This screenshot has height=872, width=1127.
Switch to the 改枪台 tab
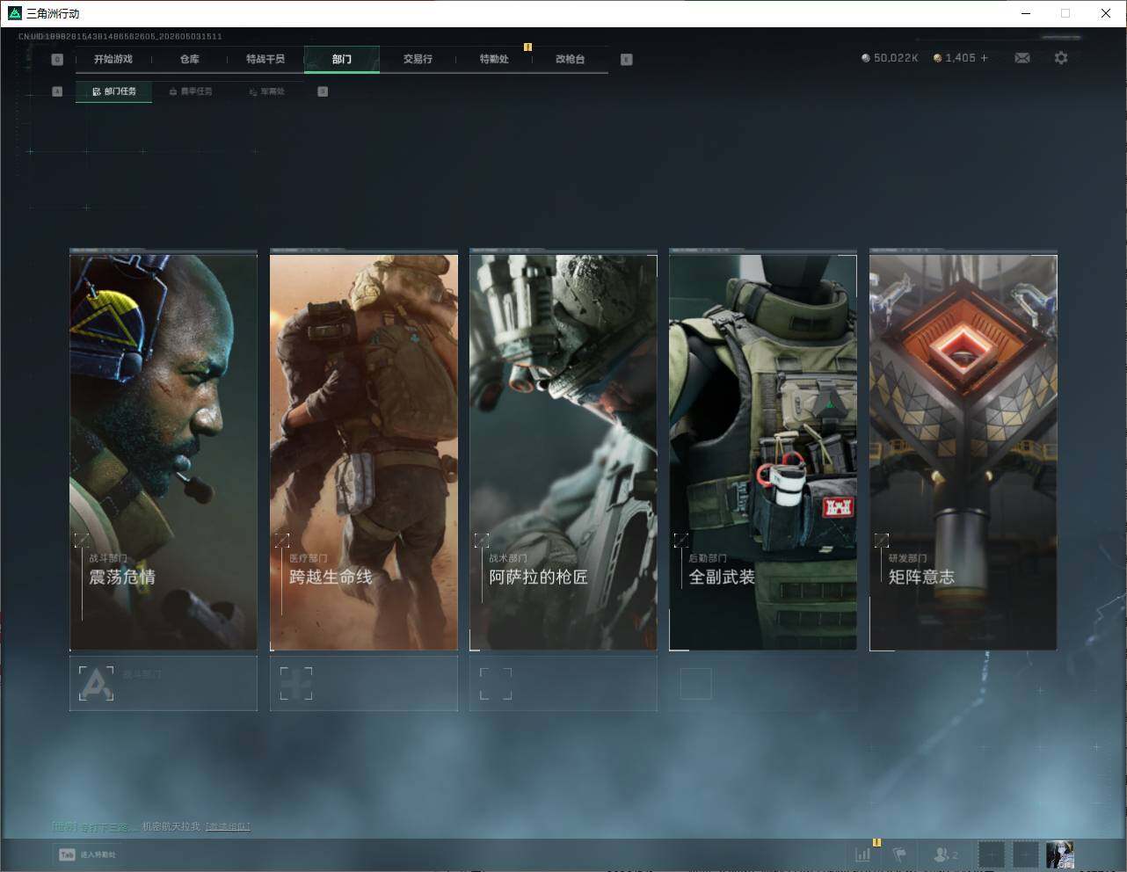(570, 59)
